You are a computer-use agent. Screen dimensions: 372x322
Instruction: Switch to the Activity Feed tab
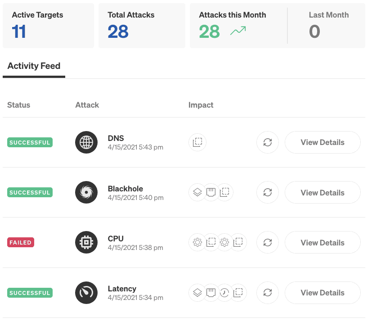pos(34,66)
